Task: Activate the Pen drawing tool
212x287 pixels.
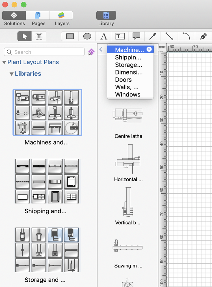Action: 203,36
